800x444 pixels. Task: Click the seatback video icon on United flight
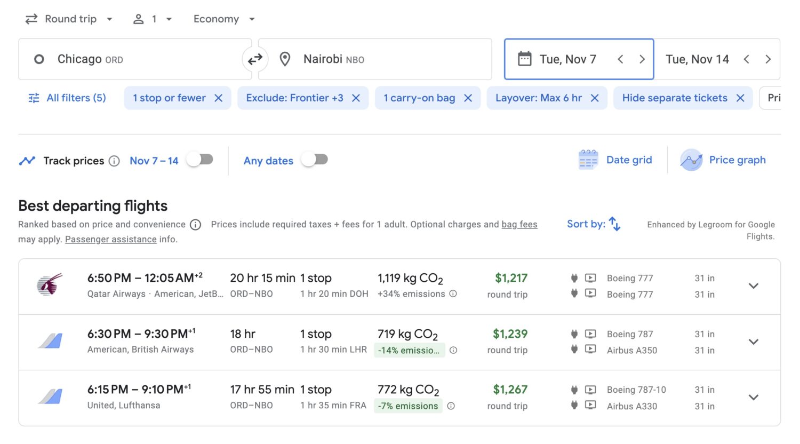point(590,390)
